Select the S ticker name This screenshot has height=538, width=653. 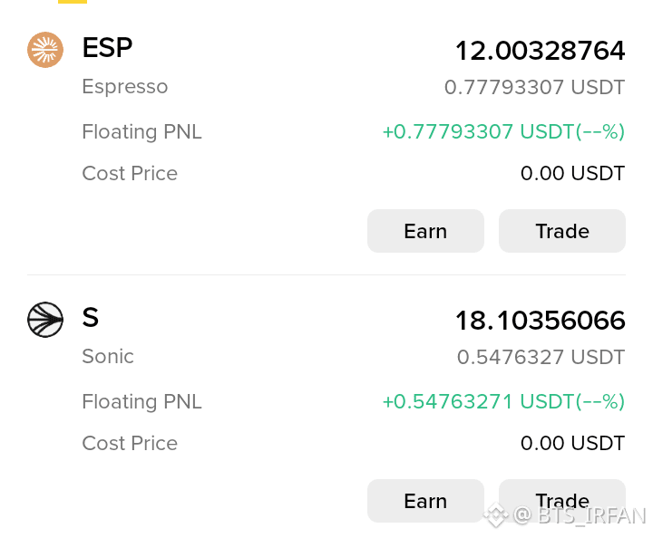(x=91, y=318)
